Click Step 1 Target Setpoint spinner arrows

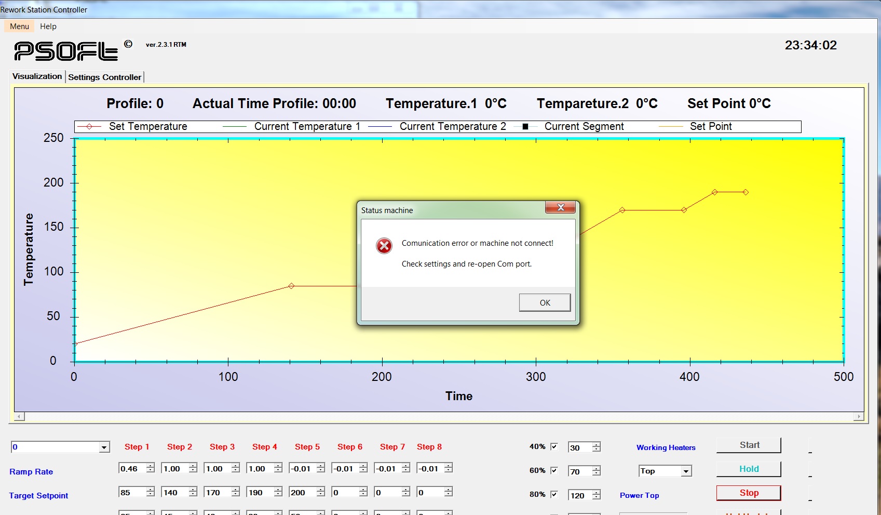[x=151, y=492]
